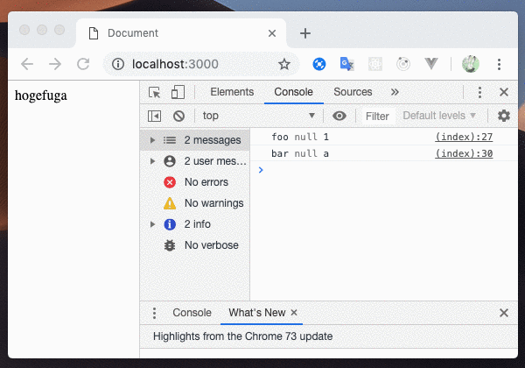Open the DevTools three-dot menu

point(479,92)
